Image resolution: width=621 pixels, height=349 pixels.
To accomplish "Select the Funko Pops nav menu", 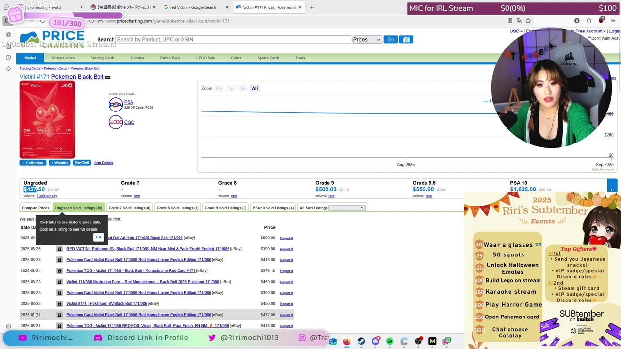I will [x=170, y=58].
